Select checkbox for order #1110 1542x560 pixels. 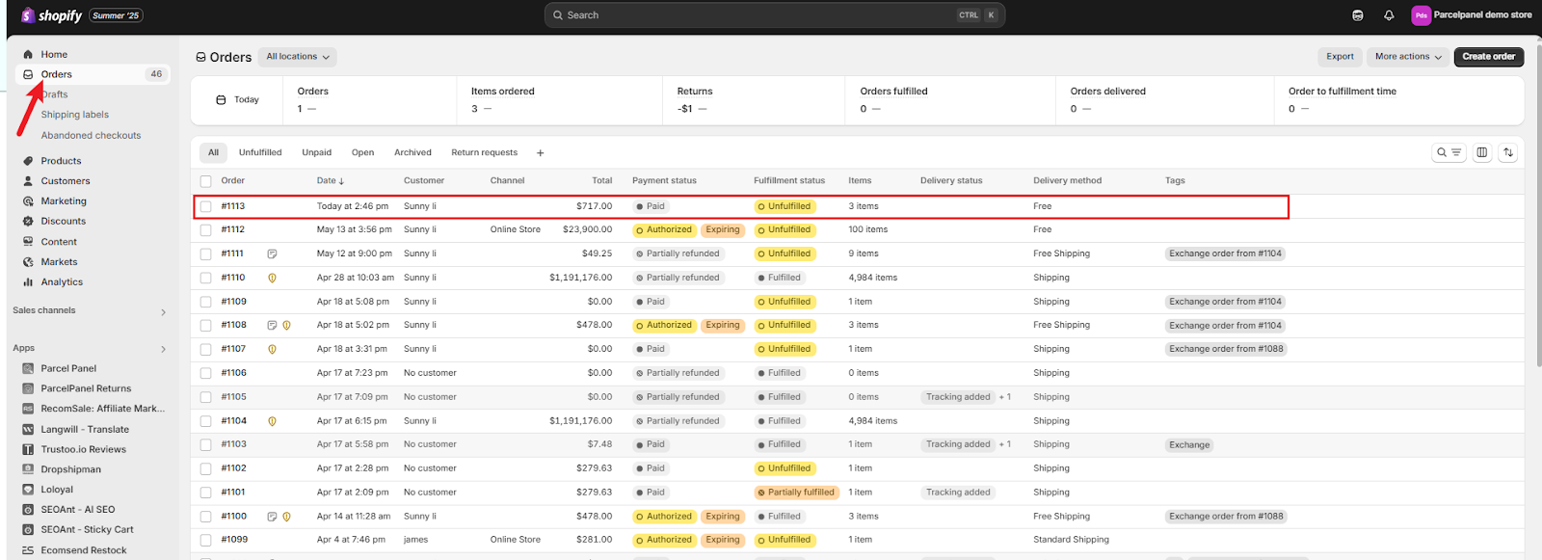(205, 278)
